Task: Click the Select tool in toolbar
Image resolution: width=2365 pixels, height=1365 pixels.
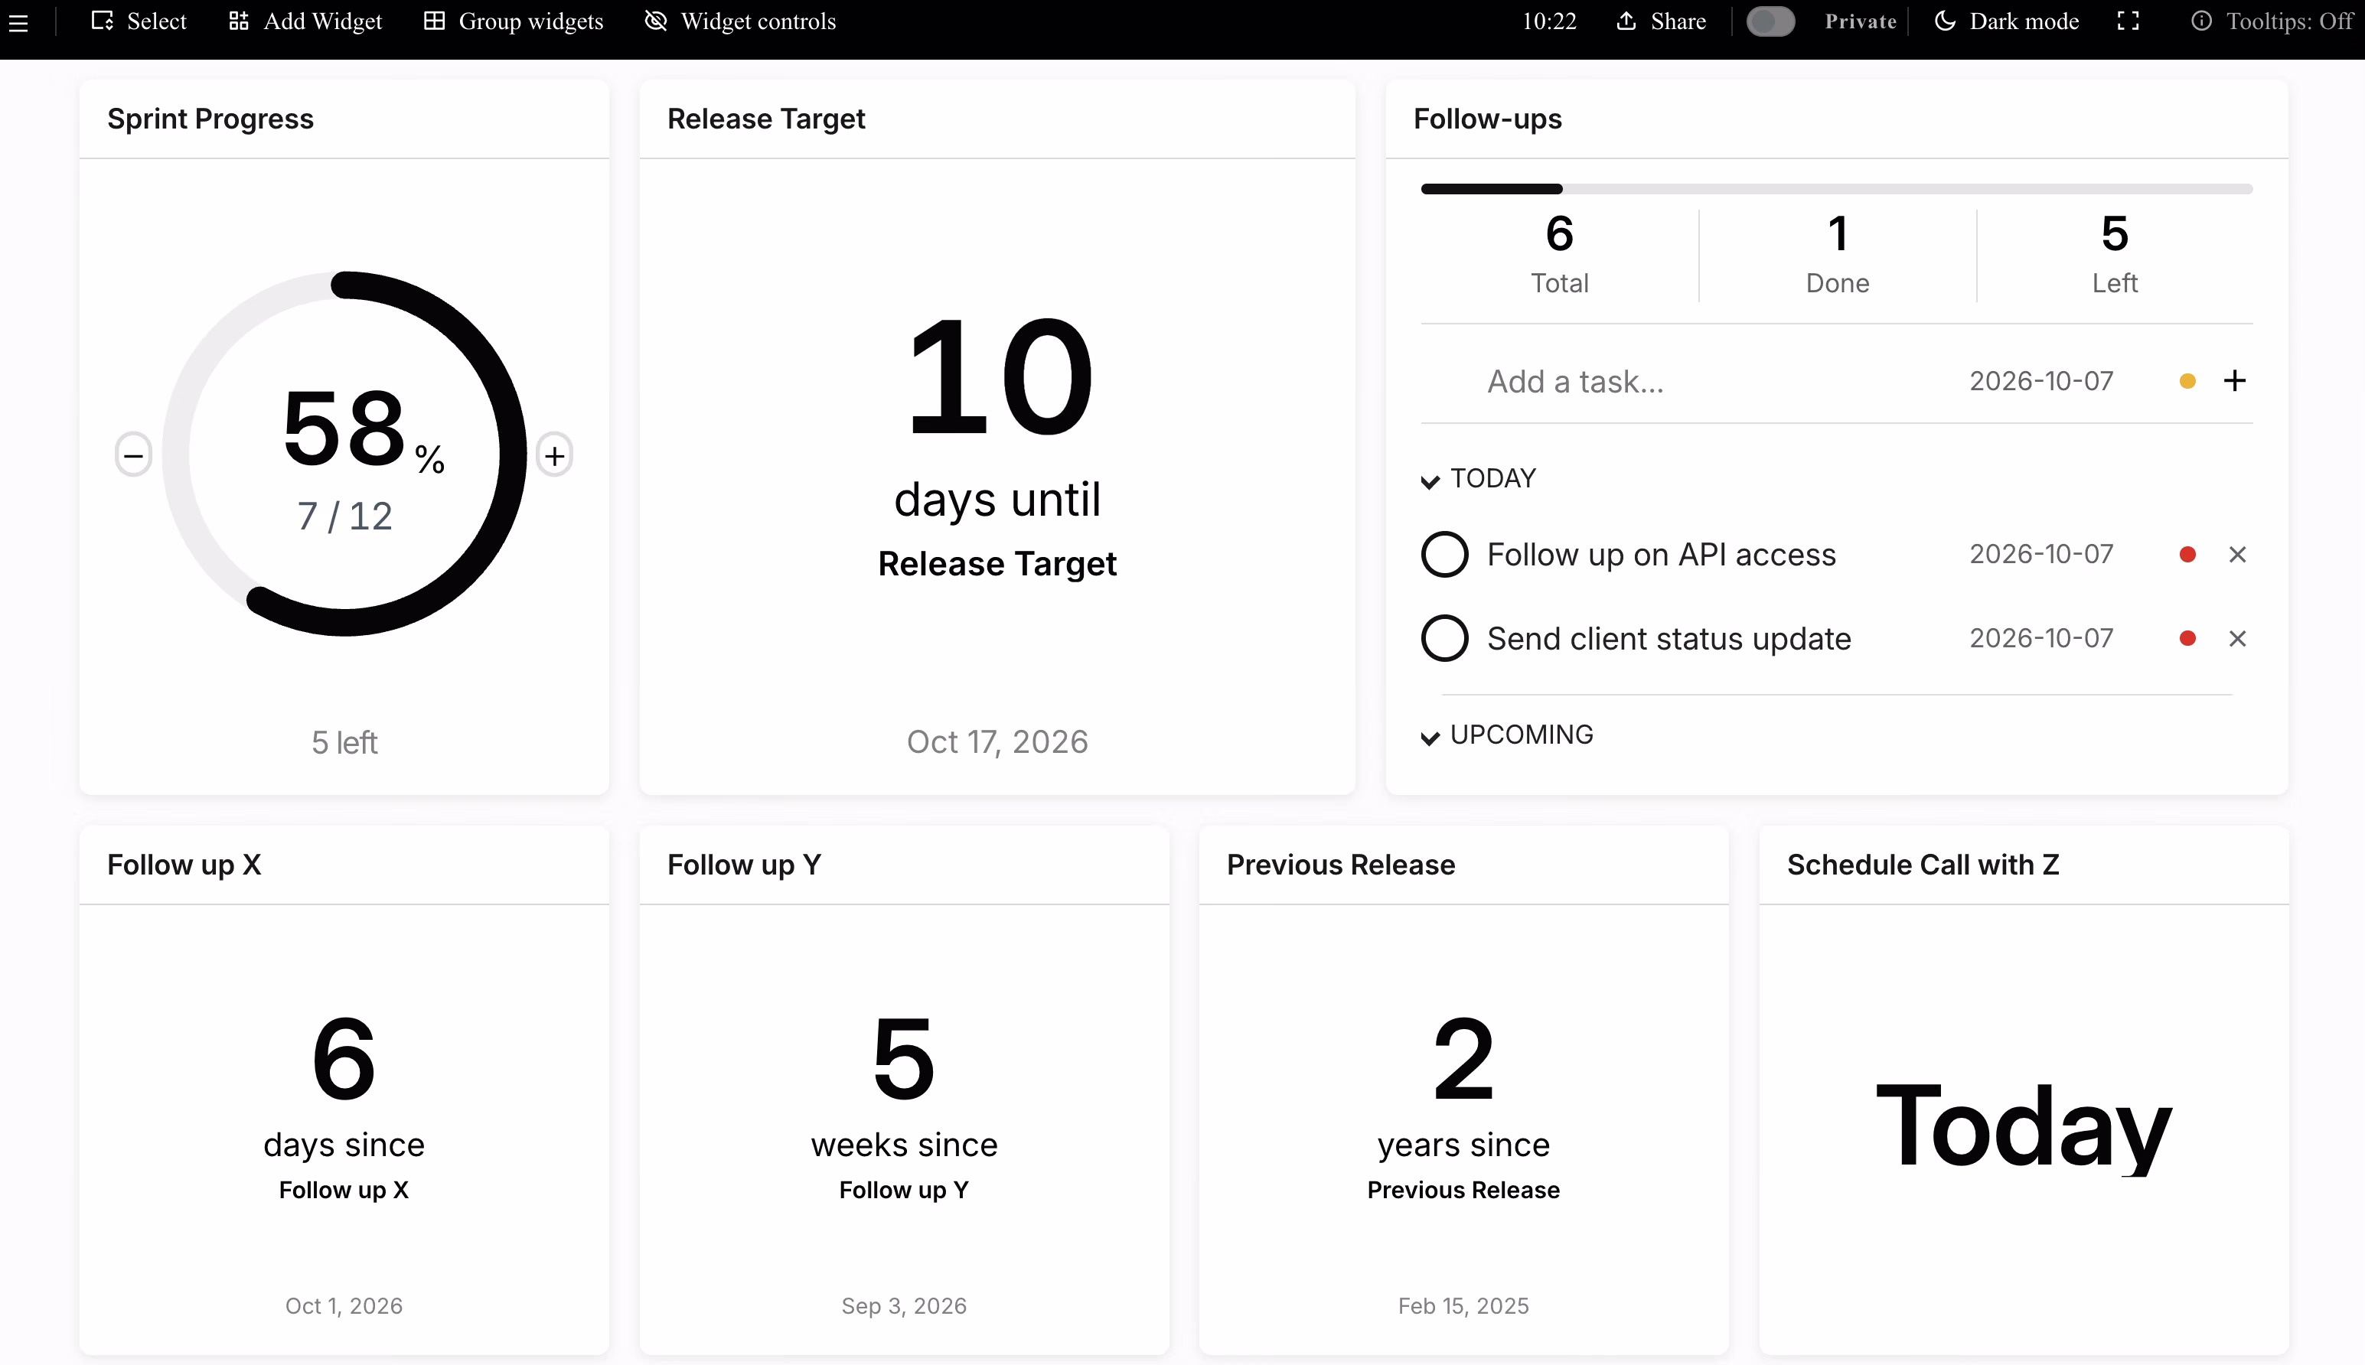Action: tap(139, 21)
